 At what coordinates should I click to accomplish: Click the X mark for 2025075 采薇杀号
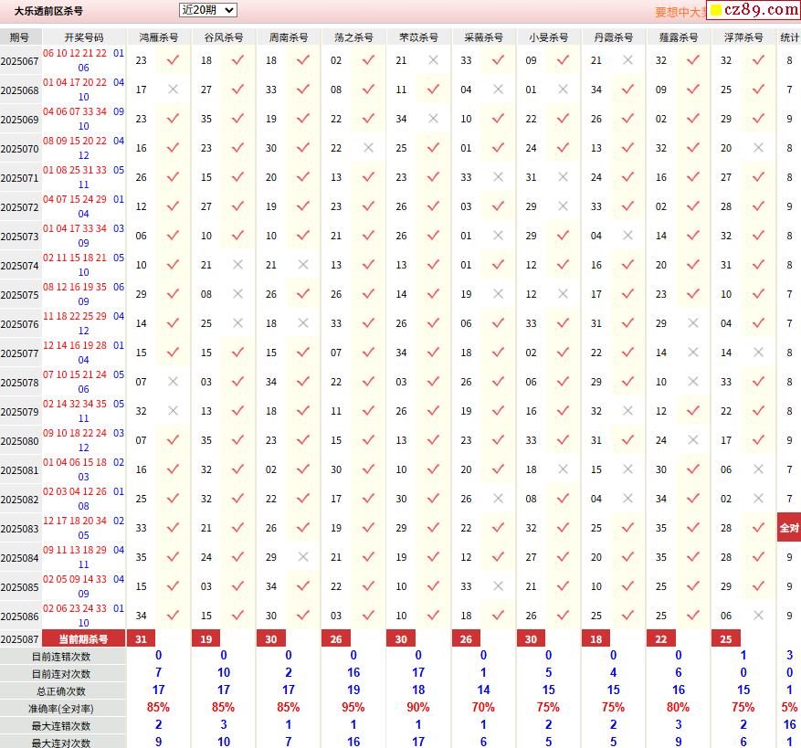tap(498, 294)
